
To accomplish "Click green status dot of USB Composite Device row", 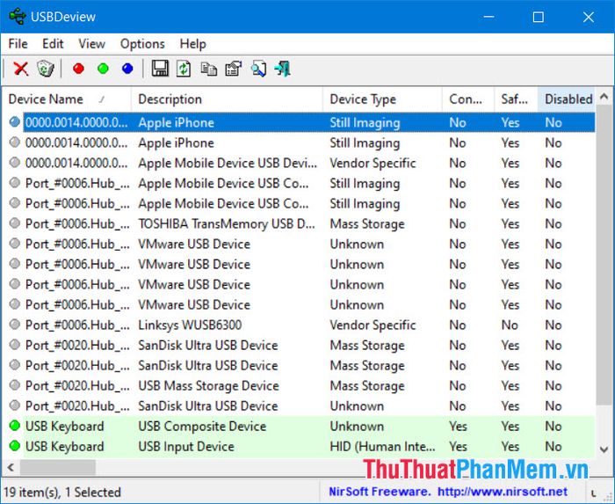I will point(15,426).
